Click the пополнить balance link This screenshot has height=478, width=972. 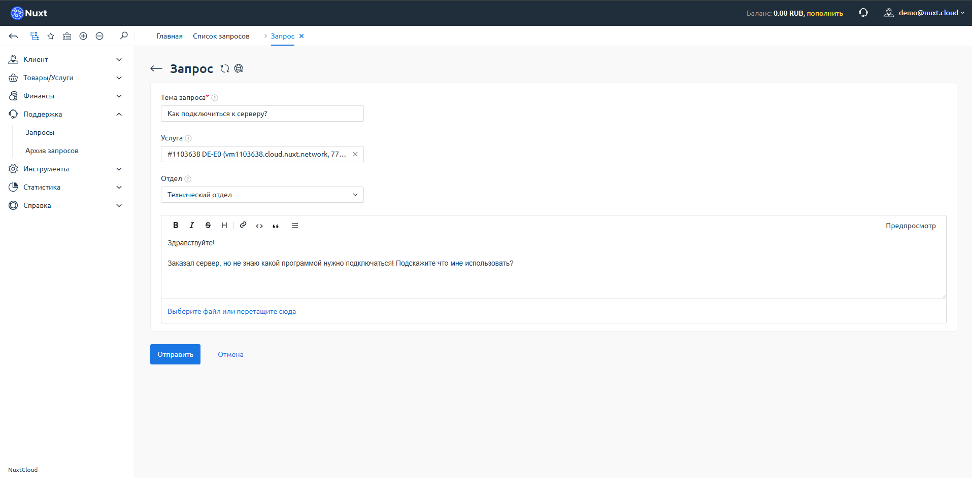[x=825, y=13]
